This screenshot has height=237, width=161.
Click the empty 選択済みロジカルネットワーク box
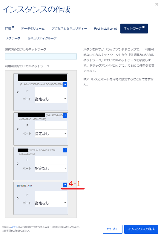(41, 56)
